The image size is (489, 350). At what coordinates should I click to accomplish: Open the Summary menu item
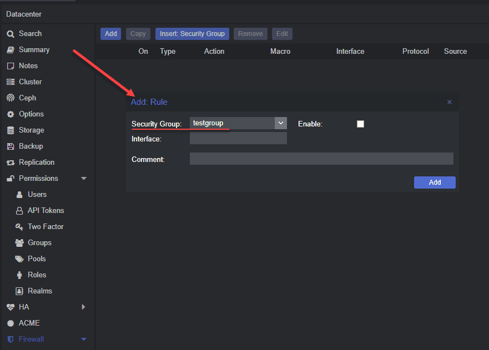[x=34, y=50]
